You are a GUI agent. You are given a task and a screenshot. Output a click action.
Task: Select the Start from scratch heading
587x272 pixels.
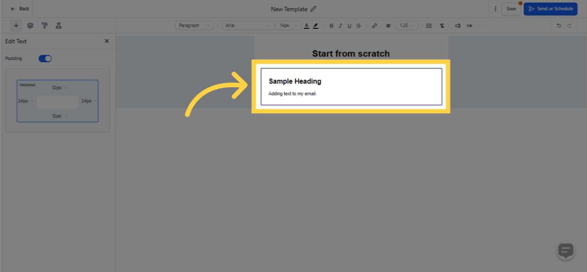(351, 54)
